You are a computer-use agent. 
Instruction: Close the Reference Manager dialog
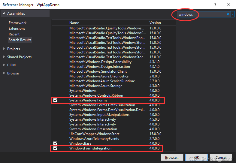[229, 5]
